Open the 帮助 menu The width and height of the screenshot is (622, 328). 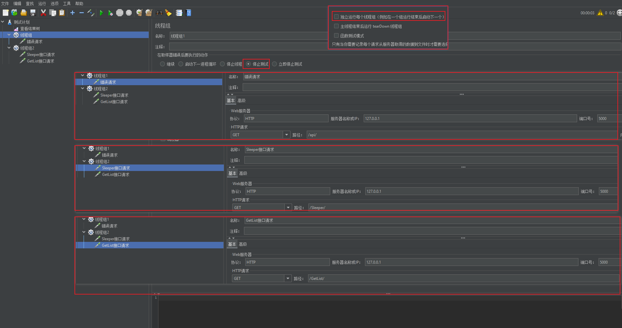[79, 4]
